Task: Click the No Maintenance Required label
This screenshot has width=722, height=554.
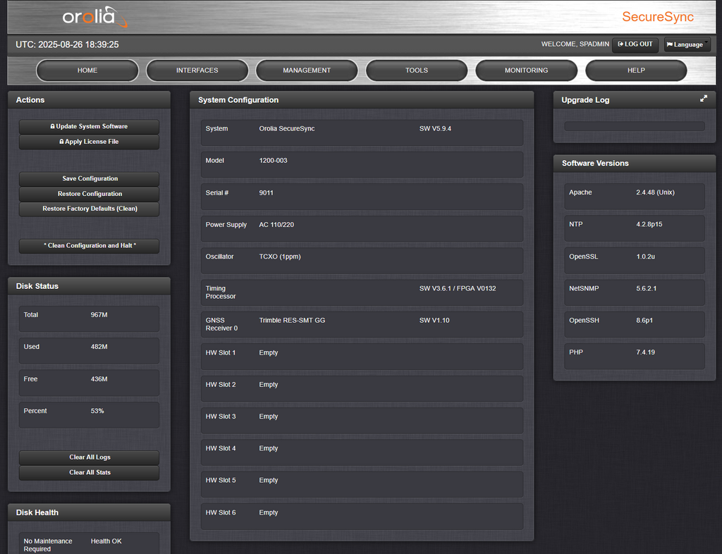Action: pyautogui.click(x=48, y=545)
